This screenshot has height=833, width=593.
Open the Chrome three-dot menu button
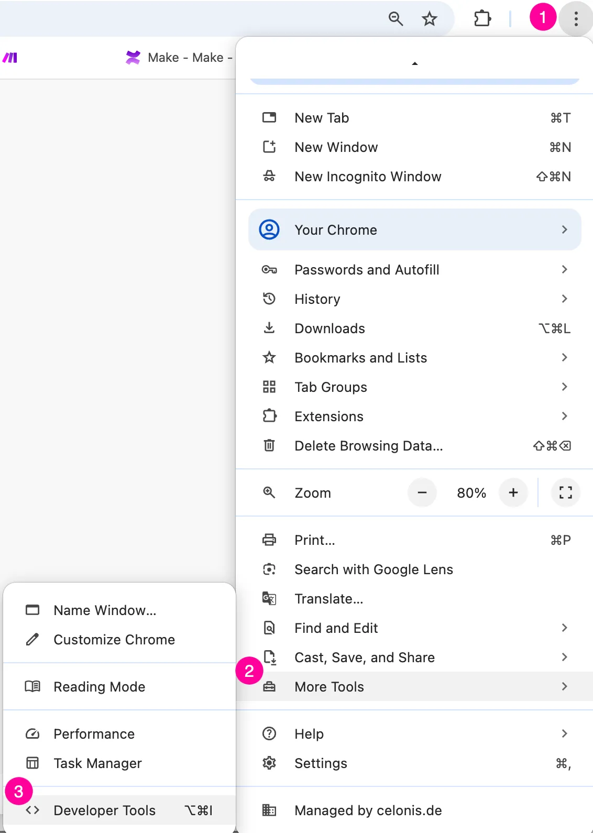pos(576,19)
